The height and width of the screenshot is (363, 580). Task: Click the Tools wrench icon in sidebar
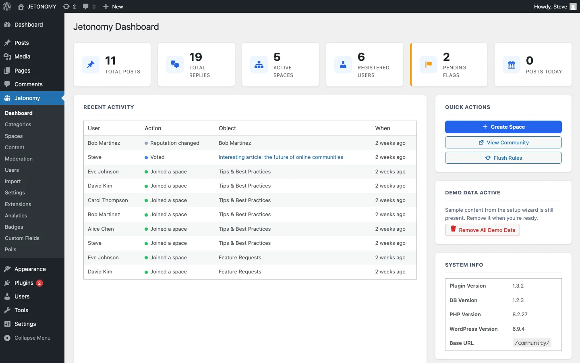tap(7, 310)
